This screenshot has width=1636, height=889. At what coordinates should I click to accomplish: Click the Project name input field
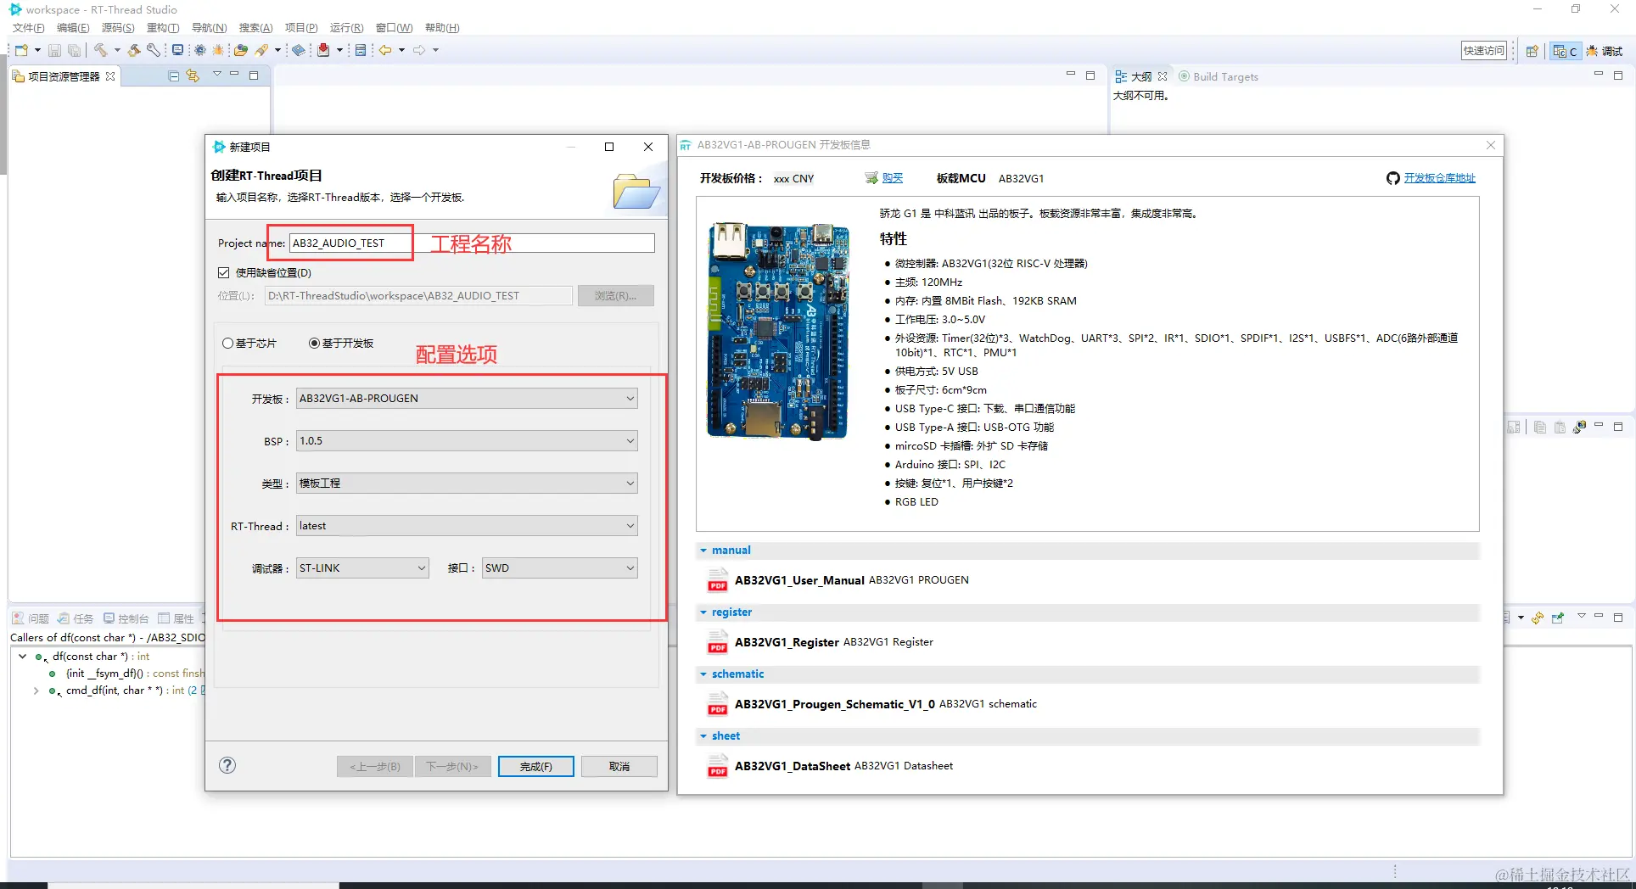pos(472,243)
